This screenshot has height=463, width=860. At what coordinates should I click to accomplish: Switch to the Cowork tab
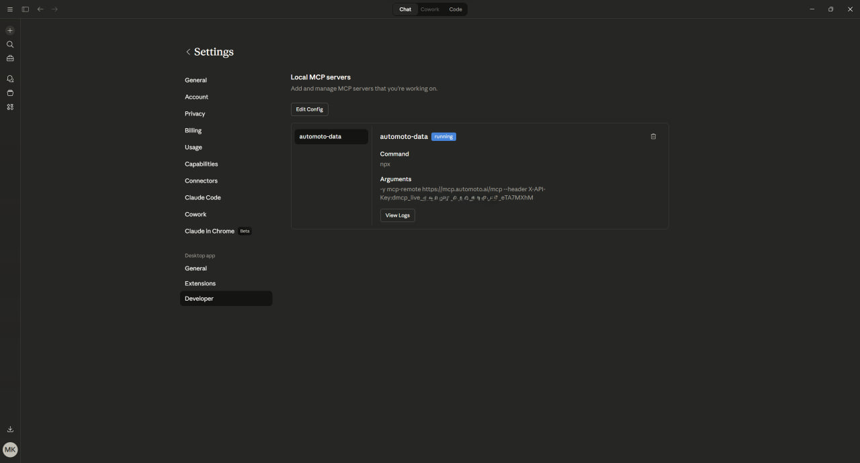point(430,9)
